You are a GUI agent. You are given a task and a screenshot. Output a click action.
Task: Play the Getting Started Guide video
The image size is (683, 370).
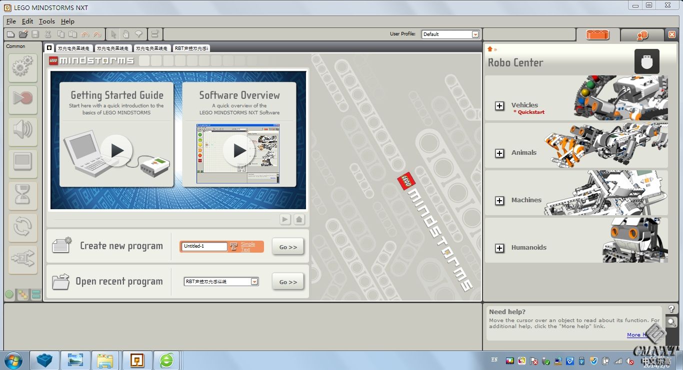coord(116,150)
